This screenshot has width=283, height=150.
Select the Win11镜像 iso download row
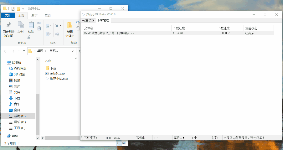(178, 33)
